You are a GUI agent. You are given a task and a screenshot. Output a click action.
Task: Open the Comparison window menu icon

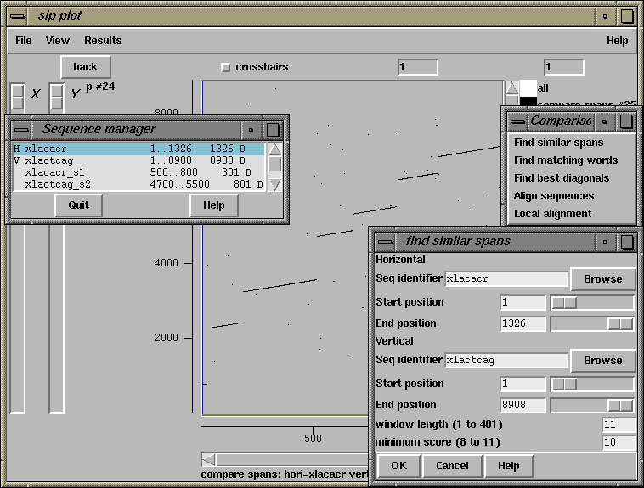click(x=517, y=121)
